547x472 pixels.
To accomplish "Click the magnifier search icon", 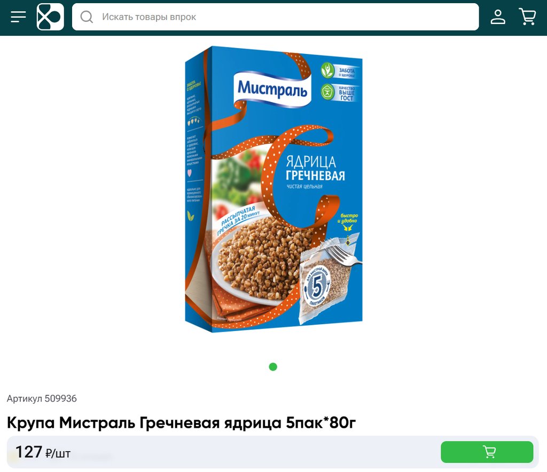I will (87, 17).
